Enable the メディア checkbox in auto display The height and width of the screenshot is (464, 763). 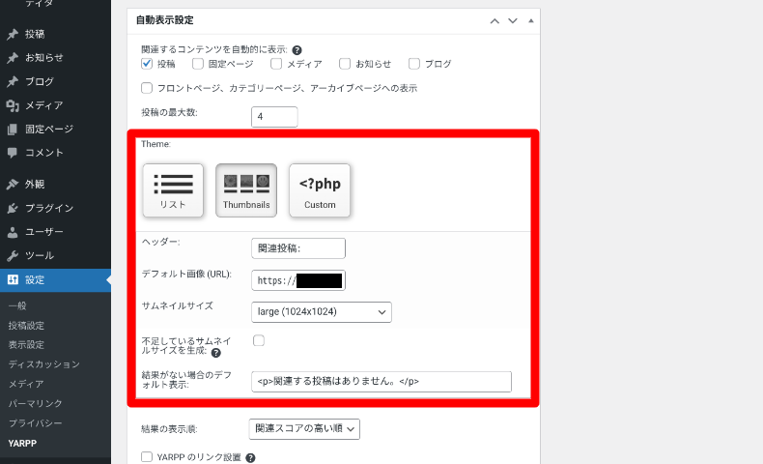276,64
